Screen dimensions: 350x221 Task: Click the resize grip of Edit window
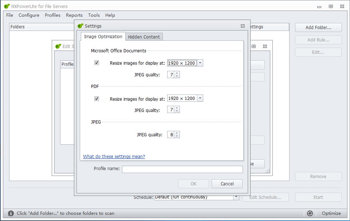tap(268, 171)
